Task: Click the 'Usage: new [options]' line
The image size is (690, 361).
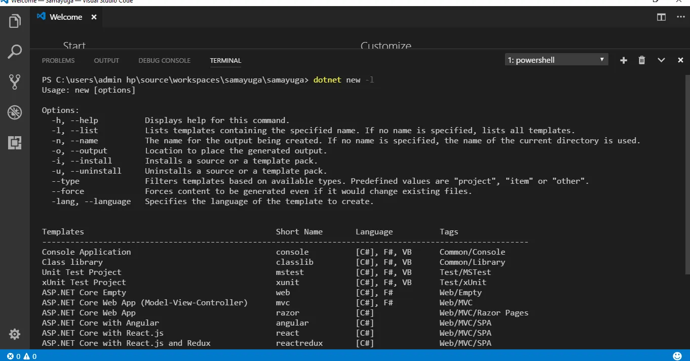Action: pos(89,90)
